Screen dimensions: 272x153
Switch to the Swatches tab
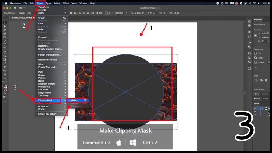pyautogui.click(x=265, y=94)
